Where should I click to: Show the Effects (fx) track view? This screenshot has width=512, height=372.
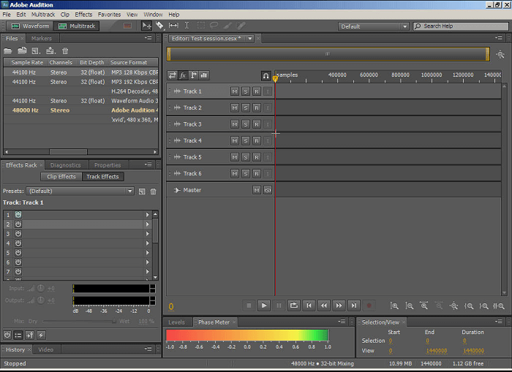[x=183, y=75]
